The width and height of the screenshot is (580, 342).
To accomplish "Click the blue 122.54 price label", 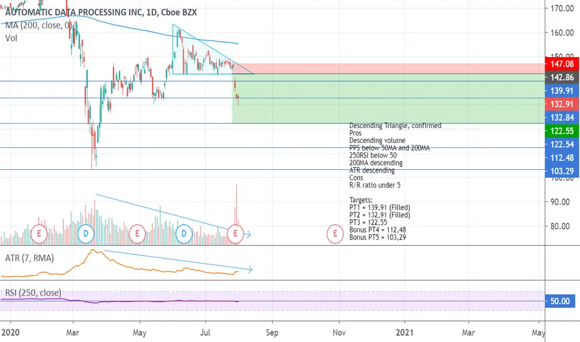I will tap(562, 144).
